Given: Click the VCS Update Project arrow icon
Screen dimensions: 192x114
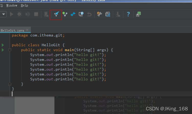Looking at the screenshot, I should click(57, 14).
